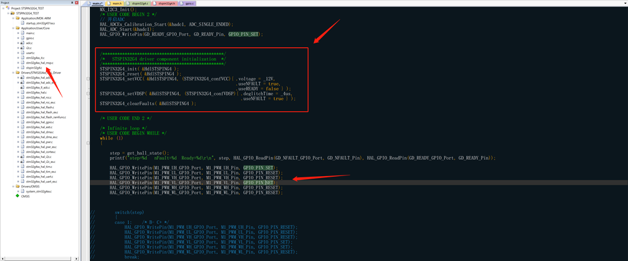Click the file icon of system_stm32g4xx.c

click(x=23, y=191)
